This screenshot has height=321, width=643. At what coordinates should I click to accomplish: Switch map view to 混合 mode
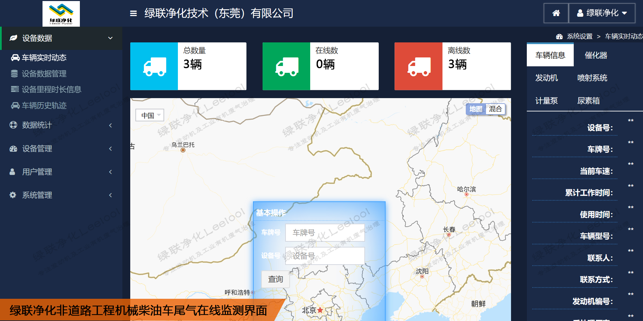click(496, 109)
